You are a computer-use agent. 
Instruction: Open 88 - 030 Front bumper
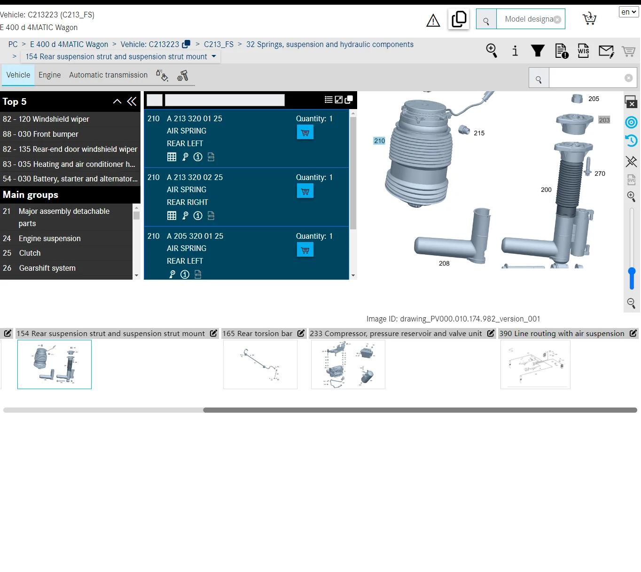coord(70,134)
